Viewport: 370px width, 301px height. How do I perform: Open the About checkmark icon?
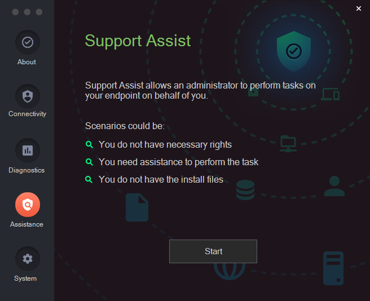[x=28, y=42]
